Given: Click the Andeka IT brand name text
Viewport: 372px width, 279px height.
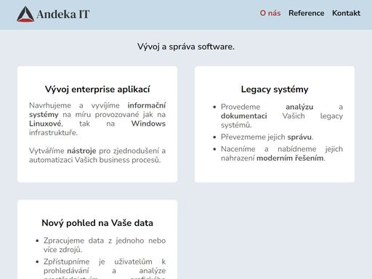Looking at the screenshot, I should tap(63, 15).
